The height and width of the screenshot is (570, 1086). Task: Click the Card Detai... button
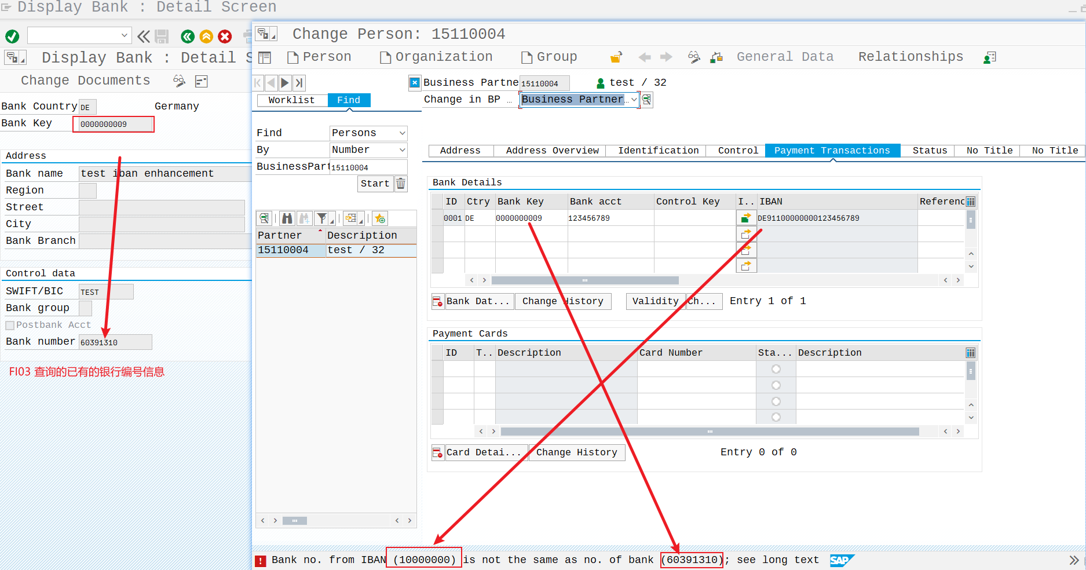tap(486, 453)
